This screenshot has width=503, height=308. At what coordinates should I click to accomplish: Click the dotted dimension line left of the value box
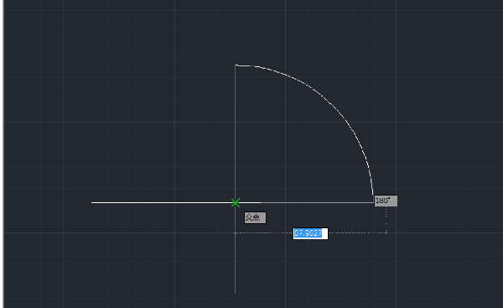pyautogui.click(x=264, y=232)
